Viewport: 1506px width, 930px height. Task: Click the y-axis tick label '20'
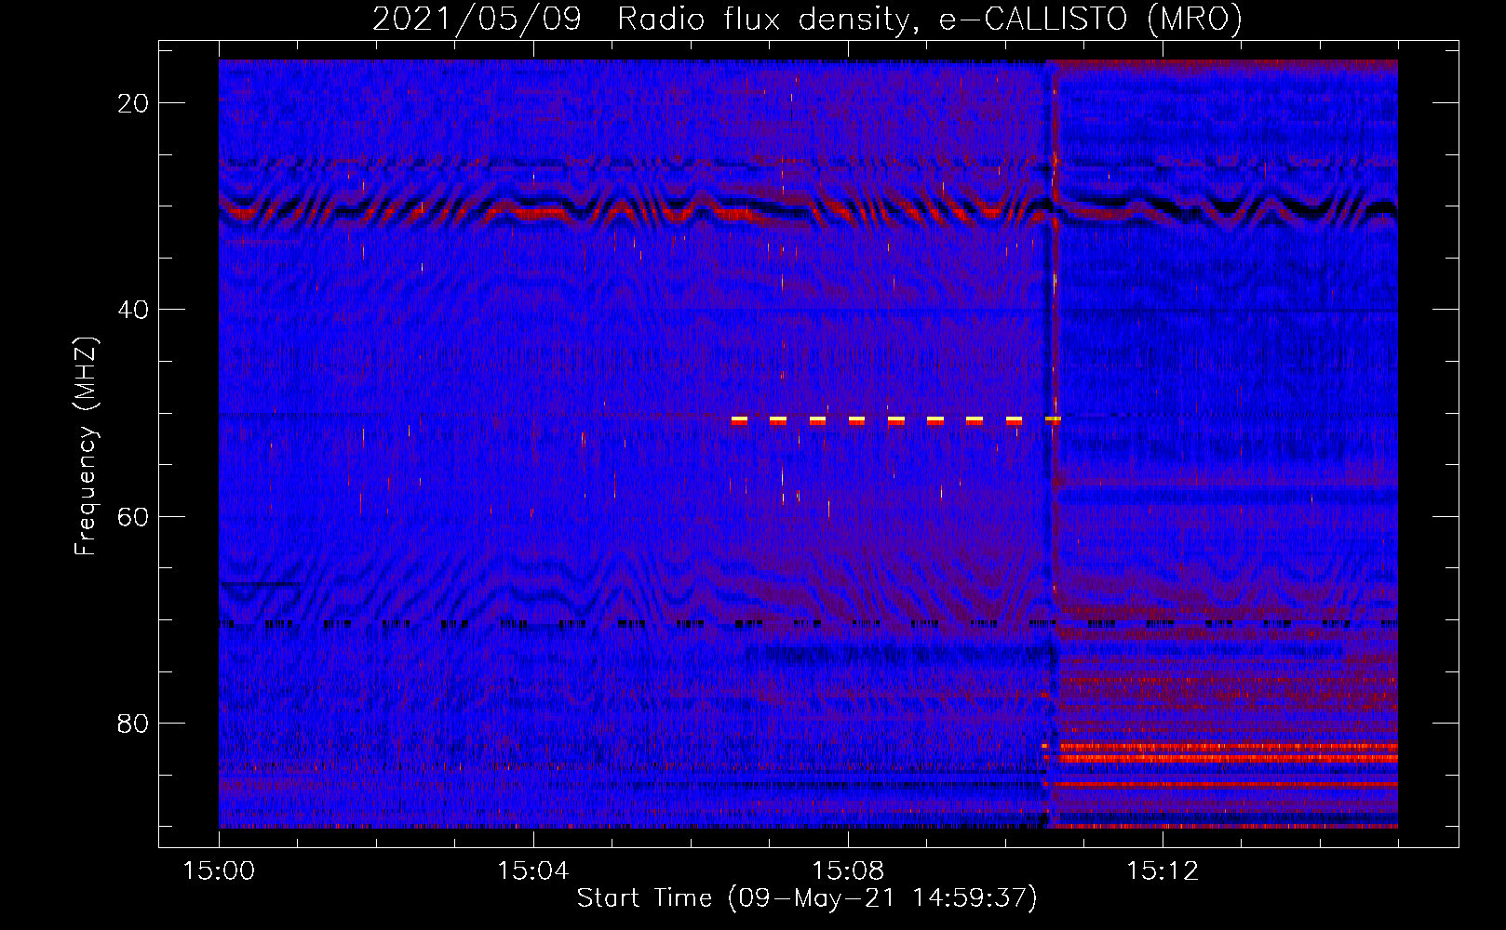(134, 103)
